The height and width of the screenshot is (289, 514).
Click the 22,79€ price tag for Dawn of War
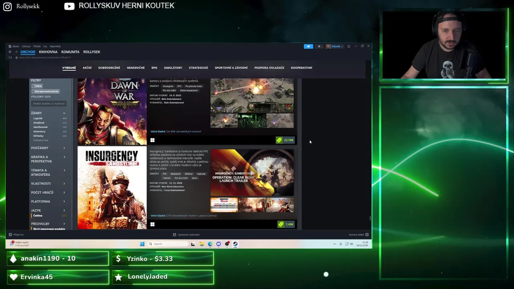(286, 140)
